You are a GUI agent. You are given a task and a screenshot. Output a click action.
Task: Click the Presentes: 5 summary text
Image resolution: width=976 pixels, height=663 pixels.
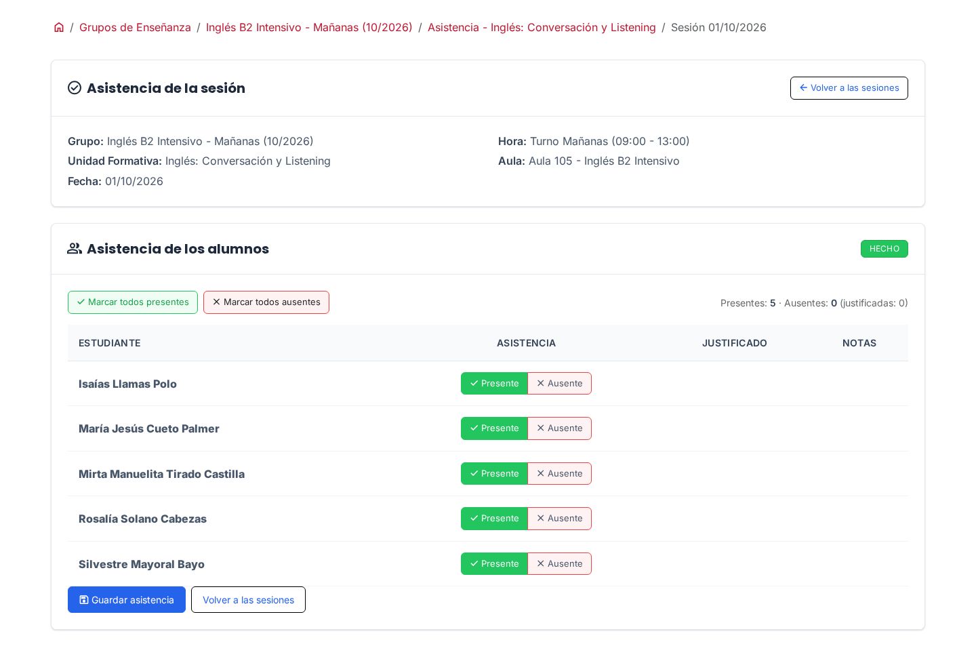(748, 303)
